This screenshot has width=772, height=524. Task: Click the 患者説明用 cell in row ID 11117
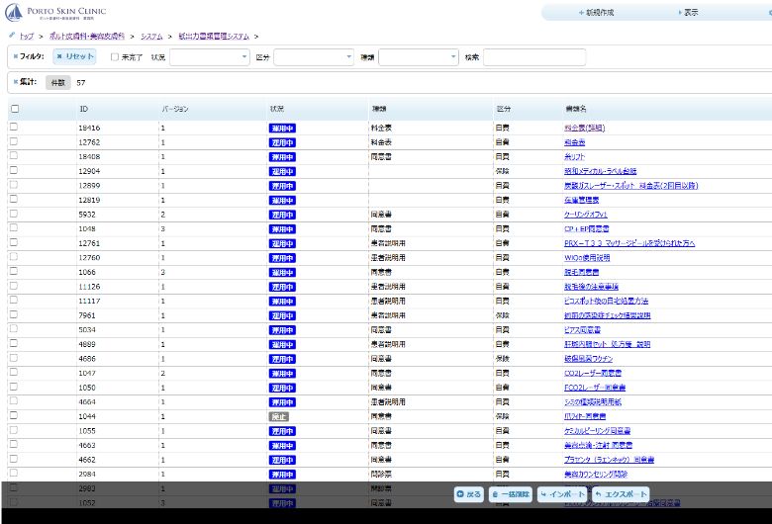(x=388, y=302)
